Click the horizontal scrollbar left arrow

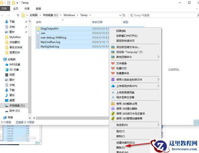(34, 118)
